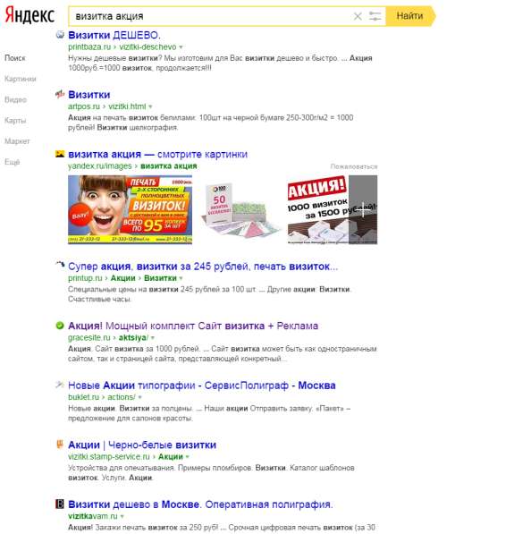531x534 pixels.
Task: Expand dropdown arrow after vizitki.stamp-service.ru Акции
Action: [187, 457]
